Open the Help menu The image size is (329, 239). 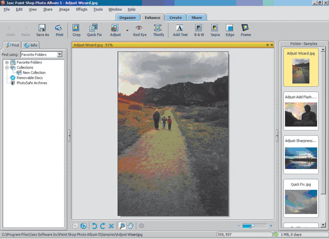tap(132, 9)
